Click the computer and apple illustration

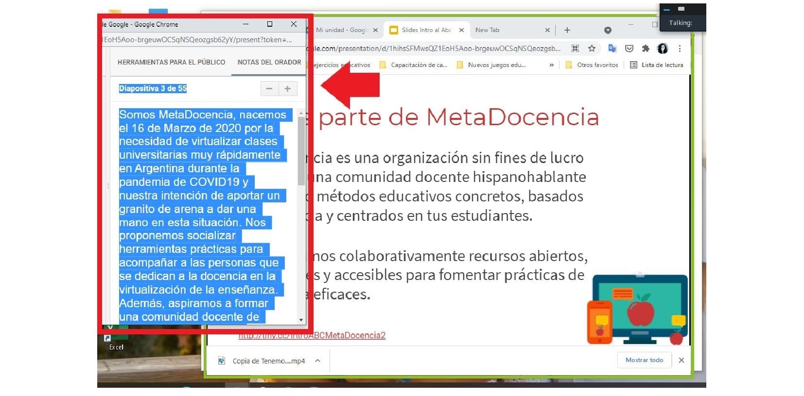point(638,309)
